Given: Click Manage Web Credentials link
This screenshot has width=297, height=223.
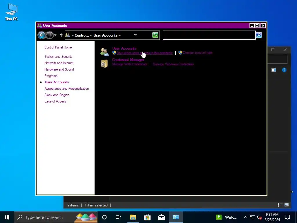Looking at the screenshot, I should click(x=130, y=64).
